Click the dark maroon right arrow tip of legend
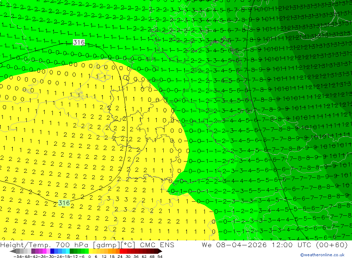352x258 pixels. coord(160,251)
